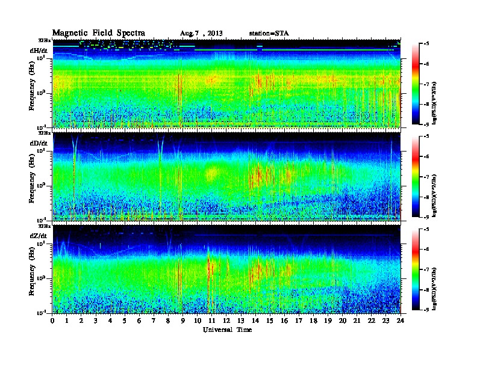Click hour tick label "19" on the time axis
This screenshot has width=477, height=368.
click(x=328, y=320)
